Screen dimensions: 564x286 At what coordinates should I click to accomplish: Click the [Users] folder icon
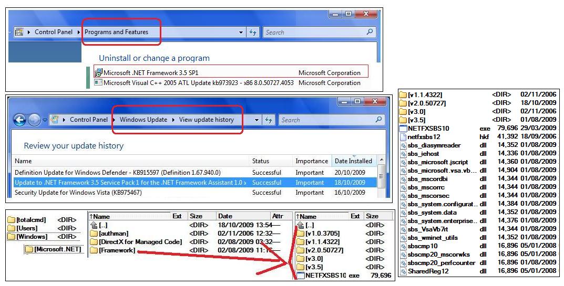click(x=12, y=228)
